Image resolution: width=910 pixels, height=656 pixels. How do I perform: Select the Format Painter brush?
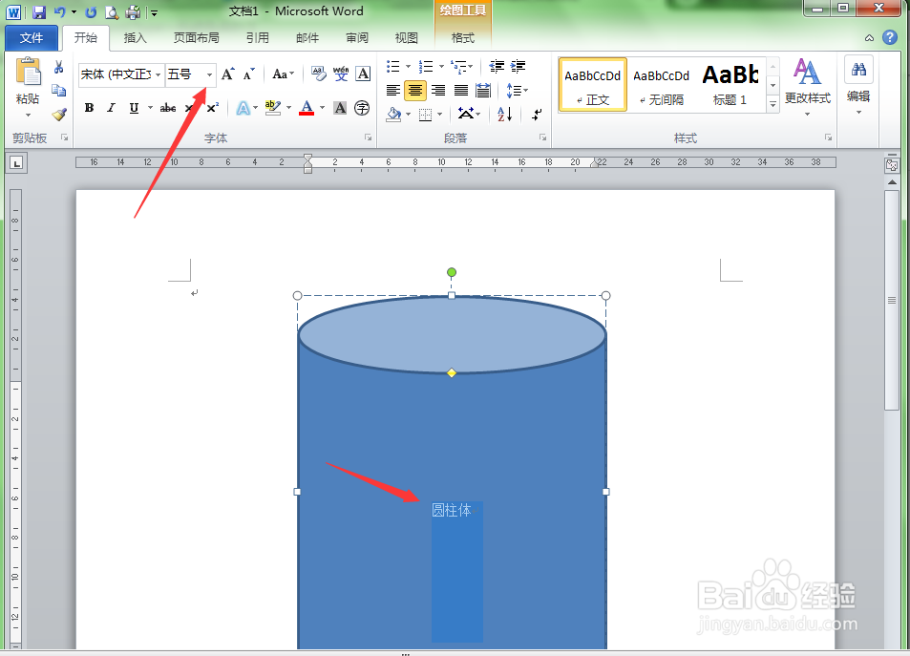(58, 115)
